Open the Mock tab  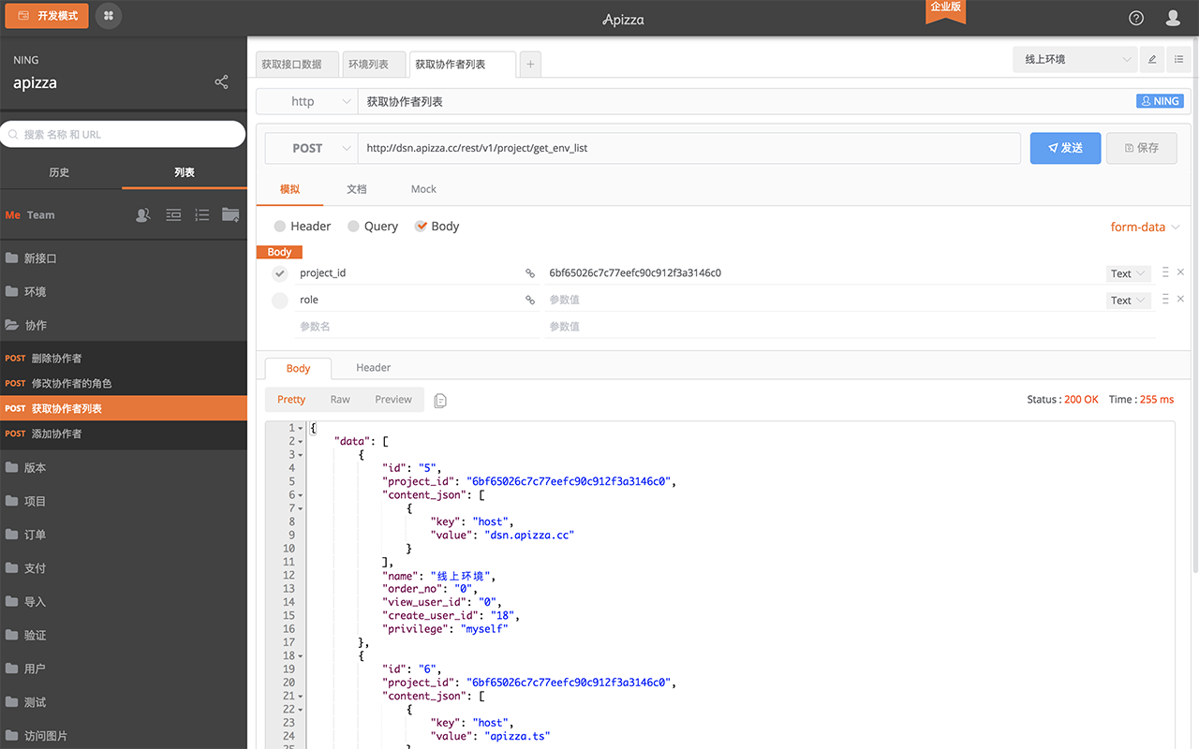423,188
